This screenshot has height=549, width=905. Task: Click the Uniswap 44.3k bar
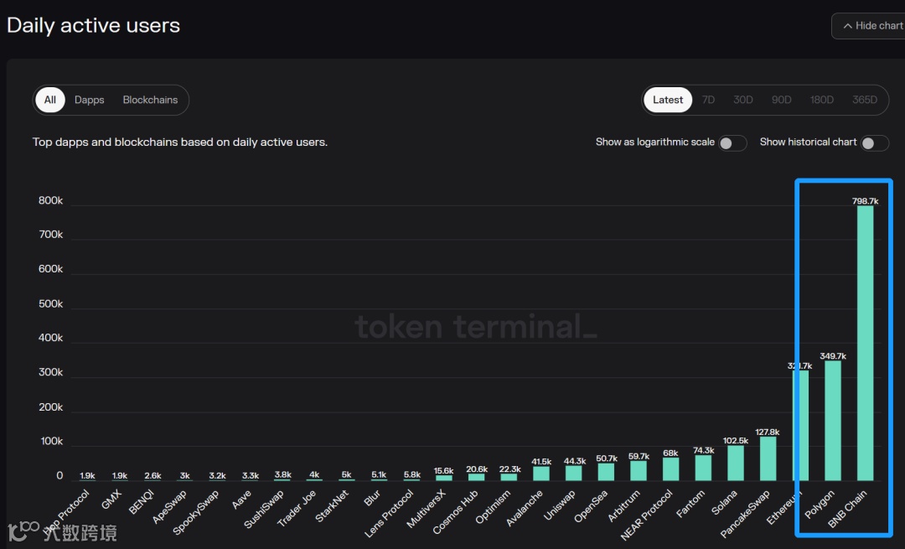pyautogui.click(x=574, y=473)
